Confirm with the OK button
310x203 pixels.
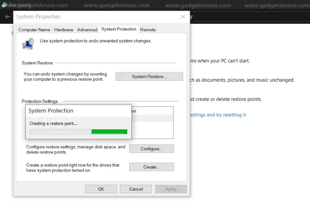(101, 189)
